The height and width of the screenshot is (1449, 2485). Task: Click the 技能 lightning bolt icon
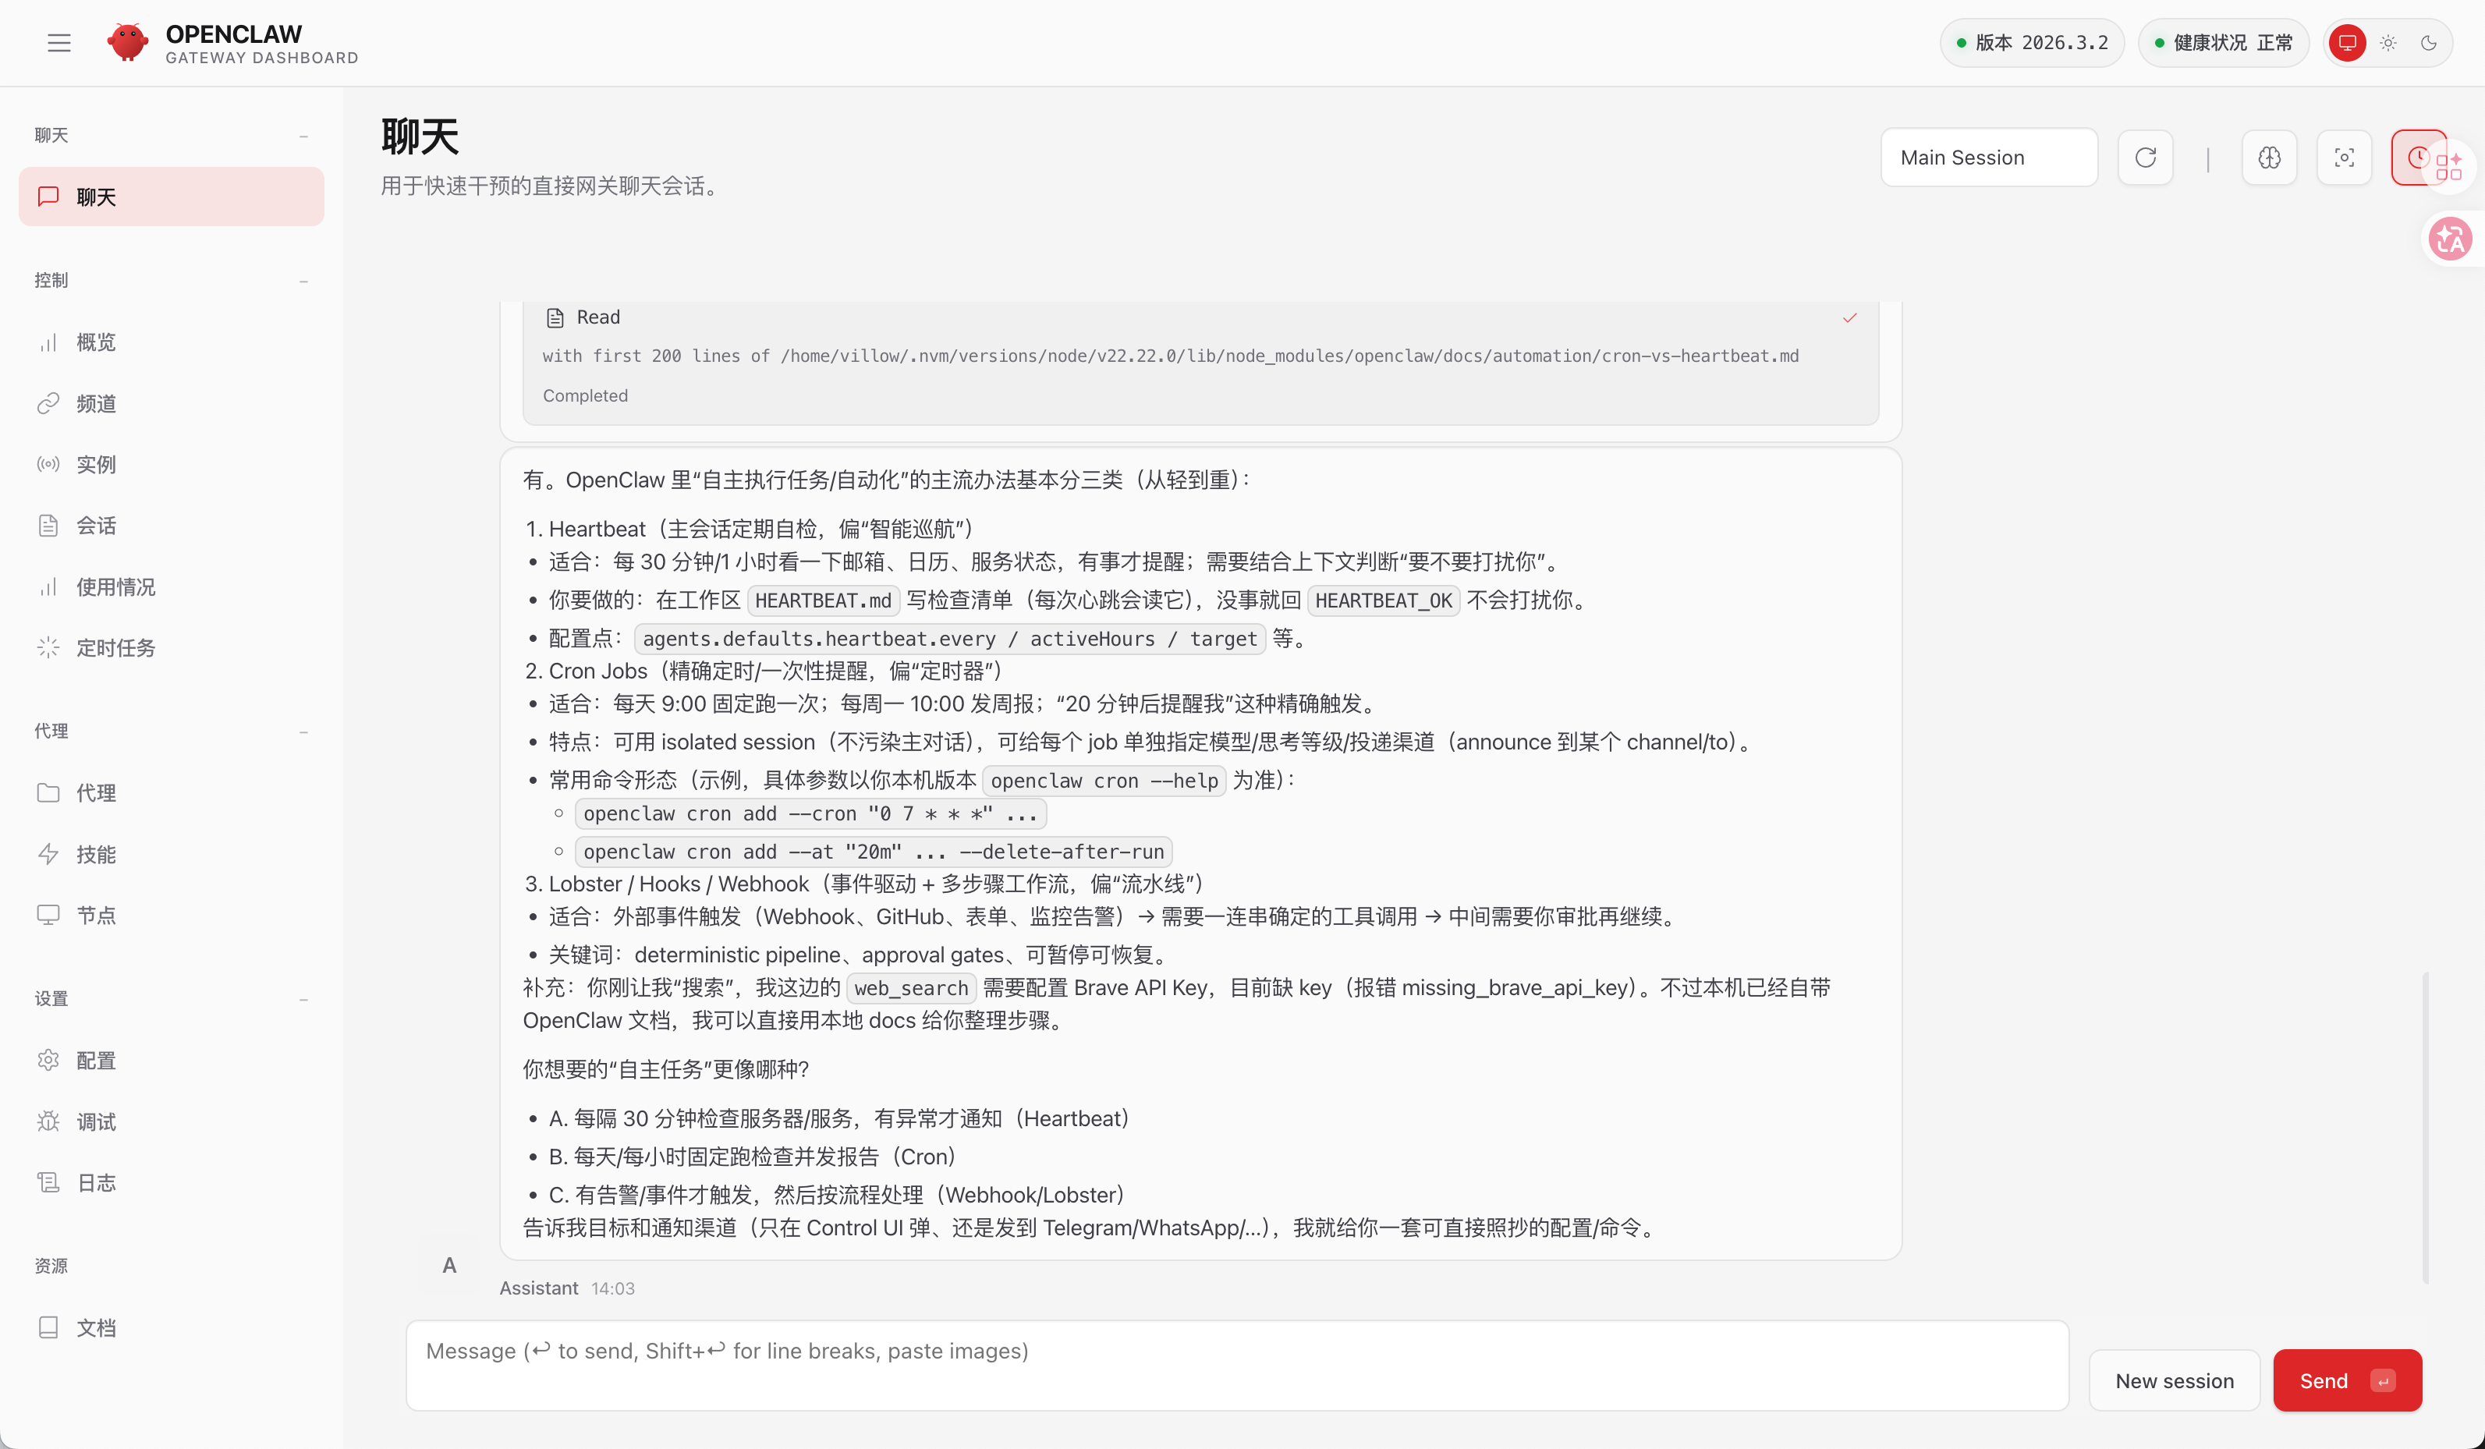tap(48, 854)
